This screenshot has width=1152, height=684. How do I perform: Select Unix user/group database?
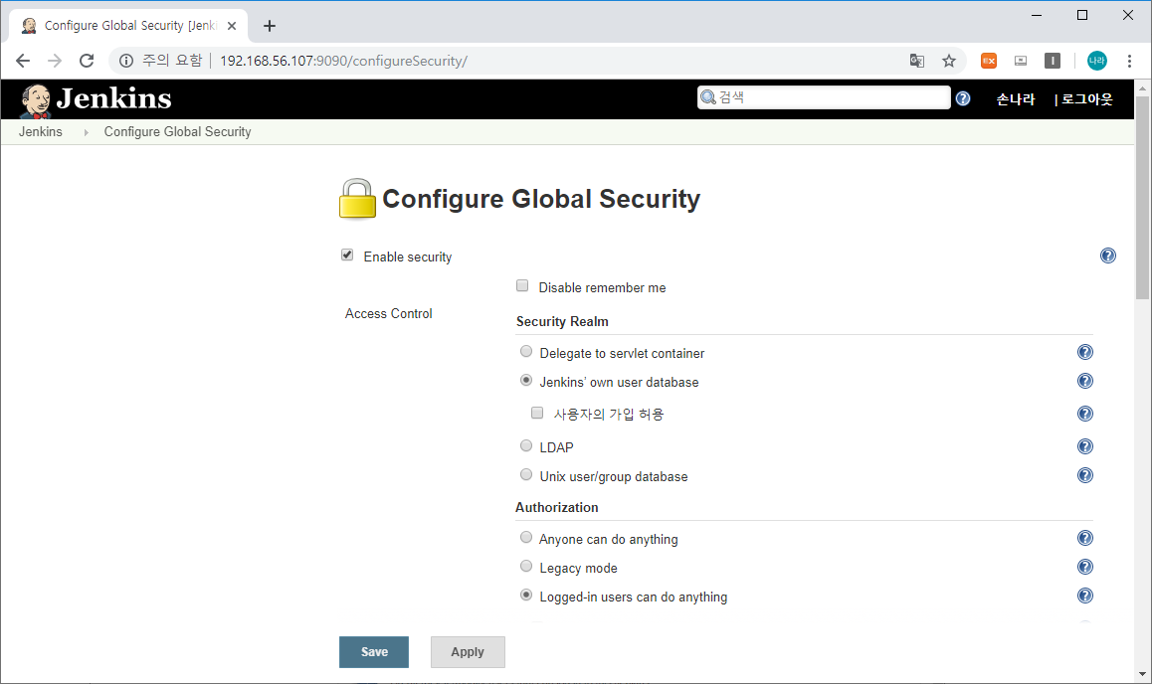click(x=526, y=475)
